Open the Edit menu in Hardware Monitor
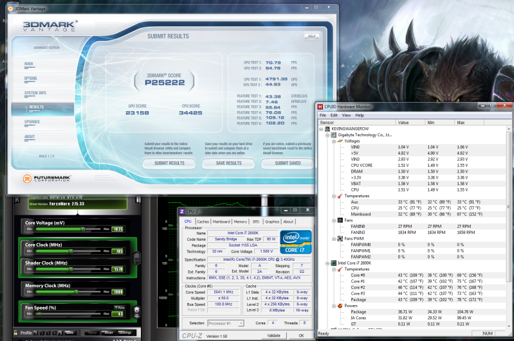514x341 pixels. 334,115
